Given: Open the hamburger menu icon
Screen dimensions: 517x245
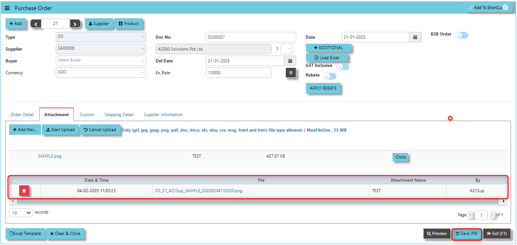Looking at the screenshot, I should [7, 8].
